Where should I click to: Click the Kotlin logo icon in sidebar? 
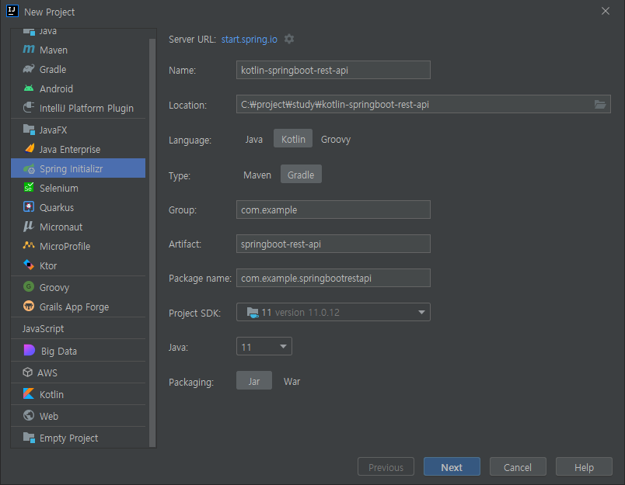tap(29, 394)
